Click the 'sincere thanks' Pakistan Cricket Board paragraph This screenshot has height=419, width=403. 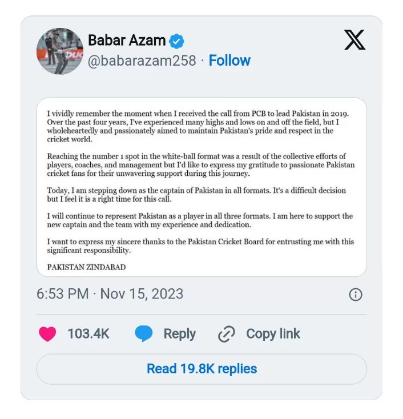click(x=200, y=246)
